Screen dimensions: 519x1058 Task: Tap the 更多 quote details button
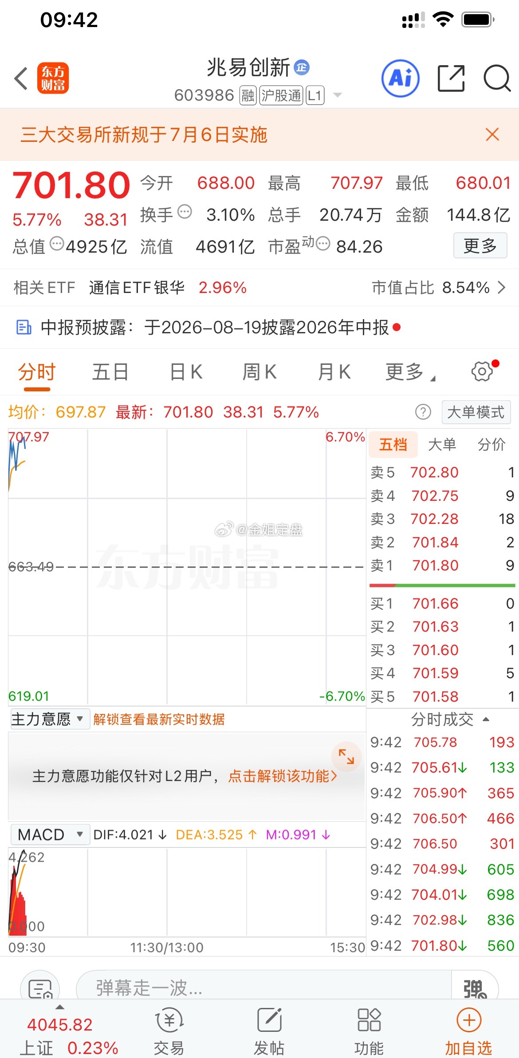coord(480,246)
